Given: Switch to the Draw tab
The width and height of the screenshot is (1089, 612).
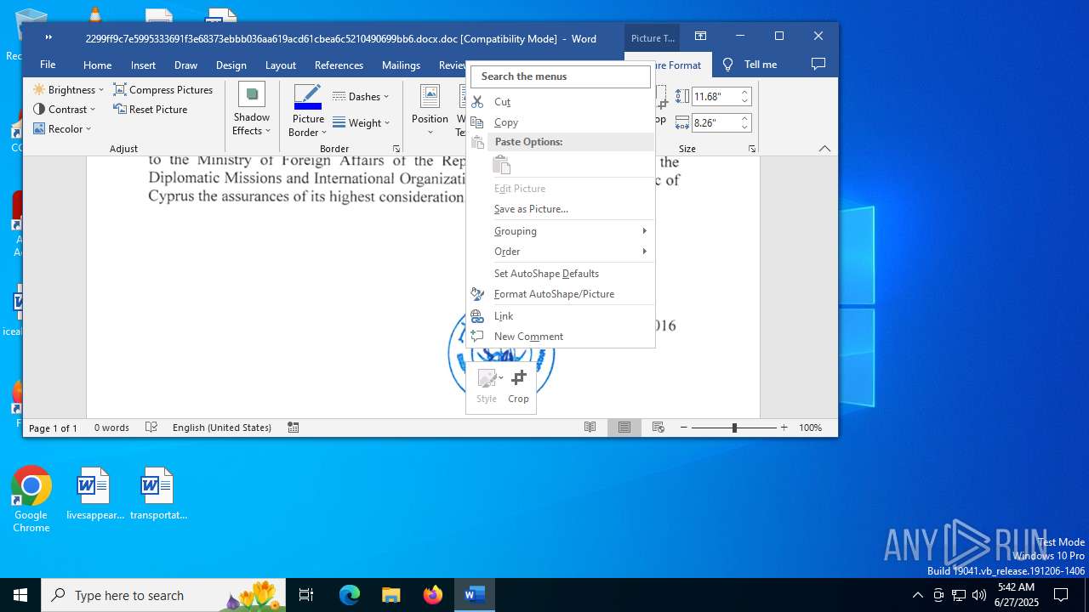Looking at the screenshot, I should [x=185, y=65].
